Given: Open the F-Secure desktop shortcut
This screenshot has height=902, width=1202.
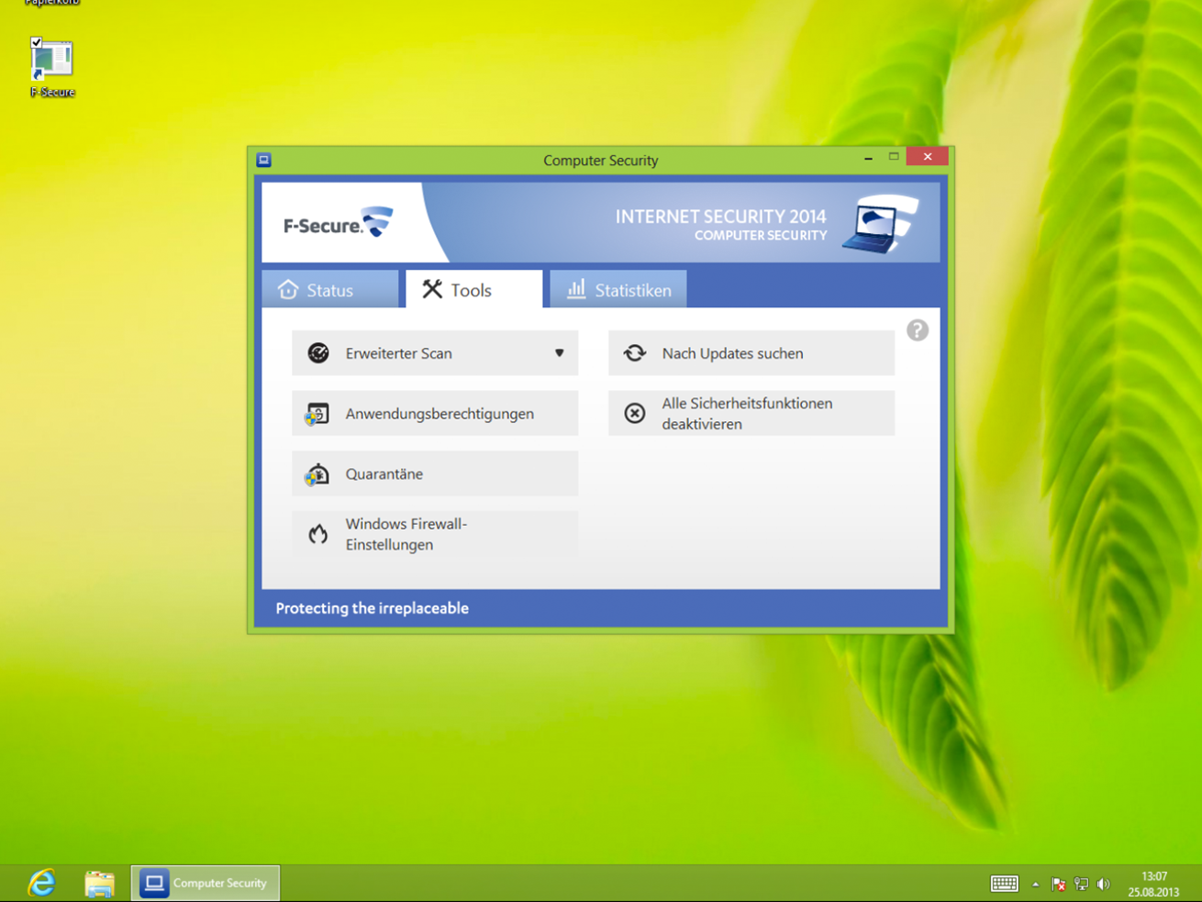Looking at the screenshot, I should tap(52, 68).
